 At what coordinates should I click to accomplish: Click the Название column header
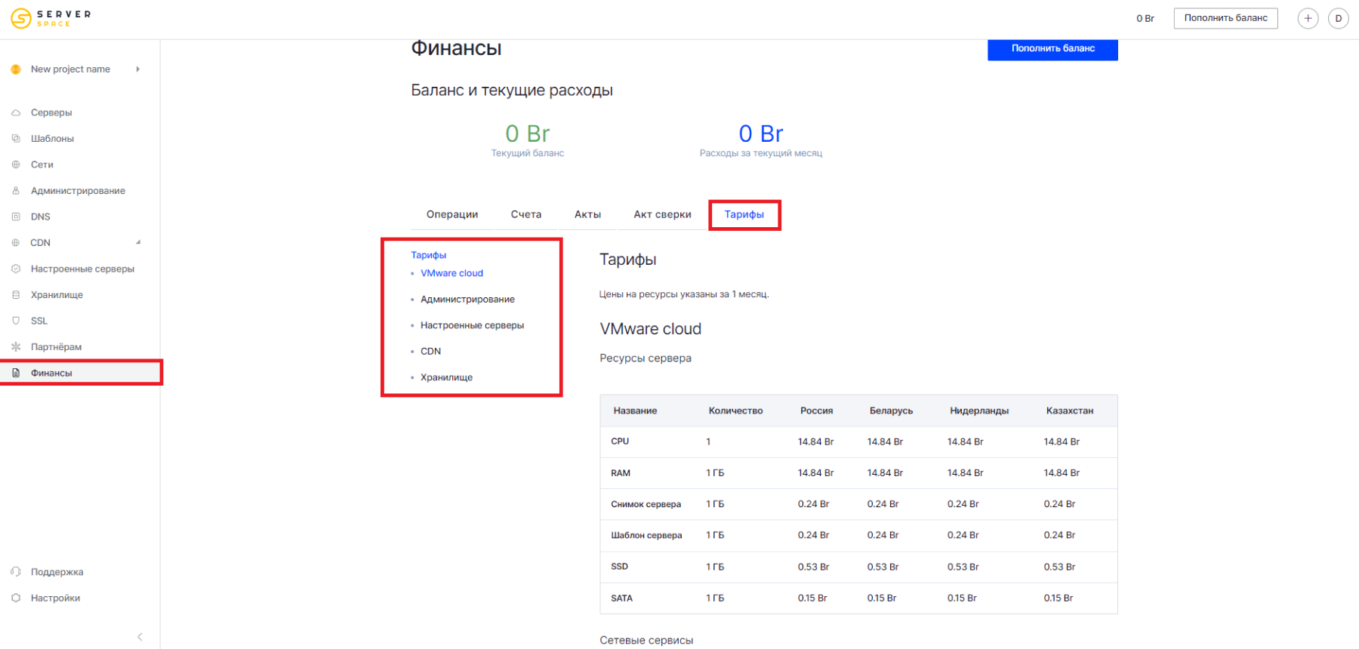coord(635,411)
